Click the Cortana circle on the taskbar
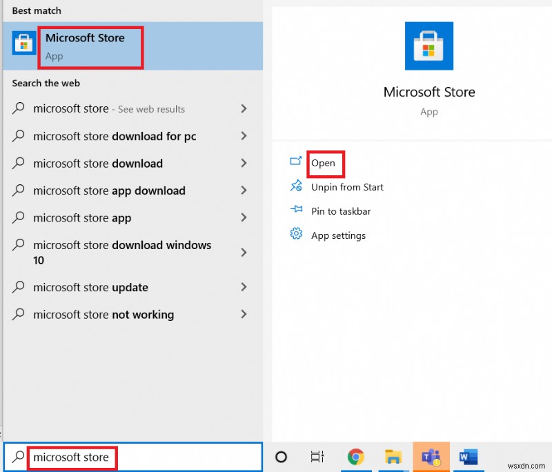The height and width of the screenshot is (472, 552). (281, 457)
